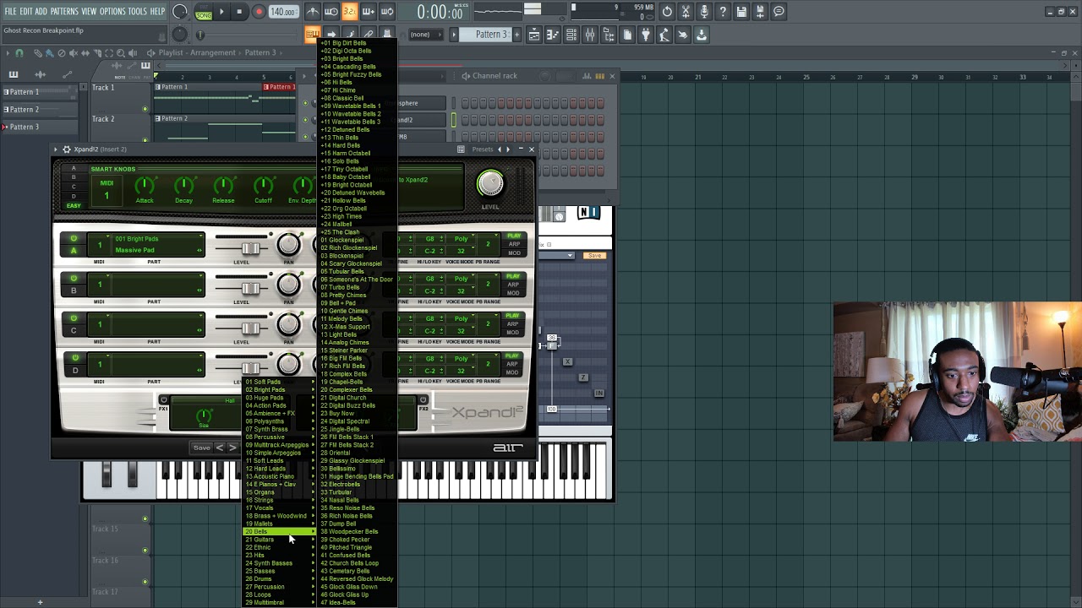This screenshot has width=1082, height=608.
Task: Enable ARP mode for part A
Action: (x=513, y=244)
